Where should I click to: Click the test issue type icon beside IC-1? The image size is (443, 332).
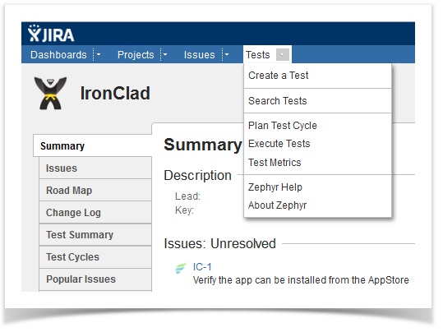[x=181, y=268]
